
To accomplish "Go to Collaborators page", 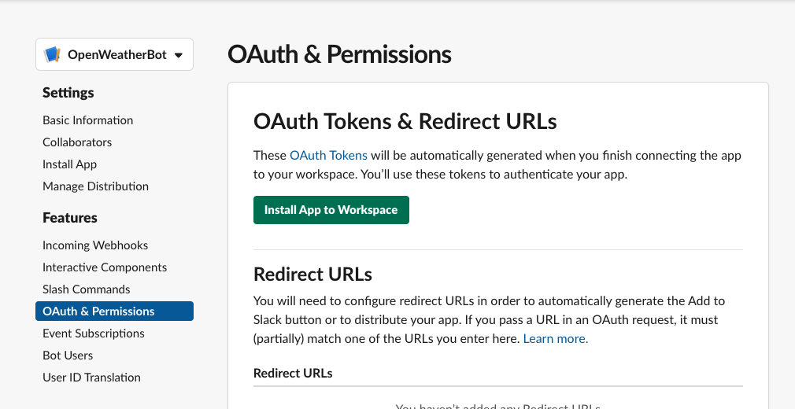I will click(77, 142).
